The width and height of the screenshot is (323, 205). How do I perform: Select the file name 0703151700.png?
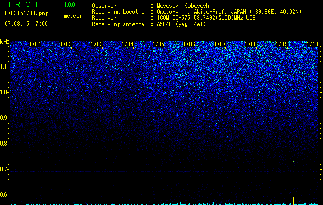pos(26,13)
